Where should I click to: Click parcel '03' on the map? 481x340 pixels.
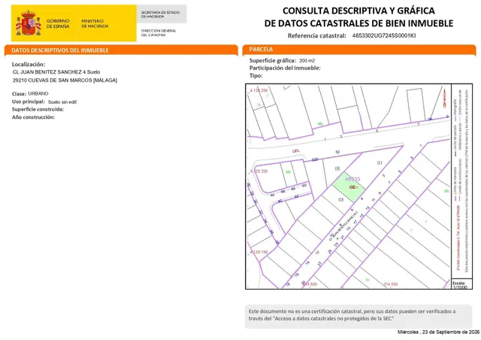[340, 199]
